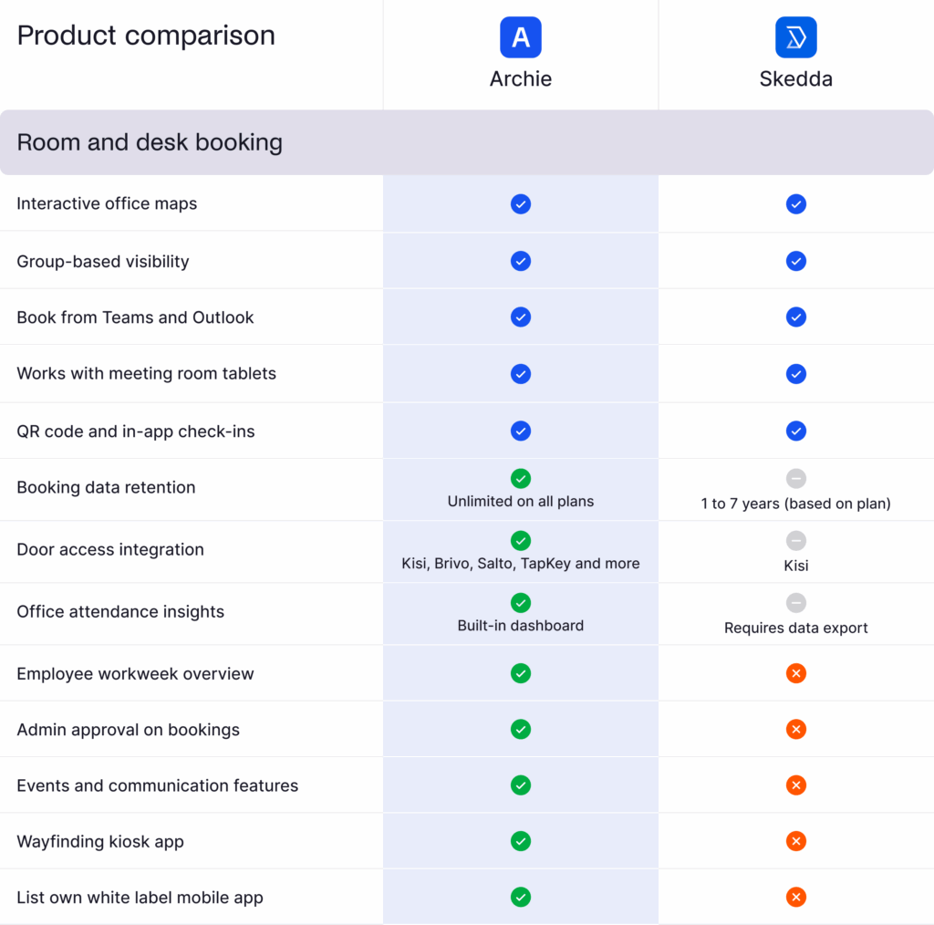
Task: Click Skedda's orange X for Employee workweek overview
Action: click(796, 673)
